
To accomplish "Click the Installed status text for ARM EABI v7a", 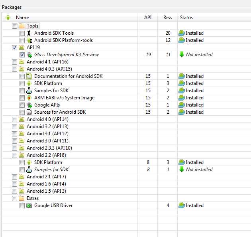I will [x=195, y=98].
